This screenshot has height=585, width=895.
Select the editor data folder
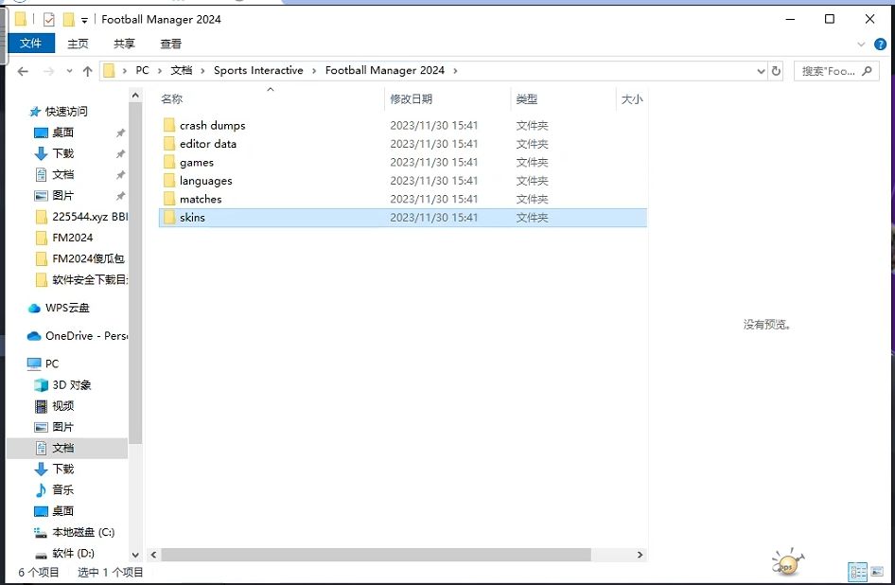[402, 143]
